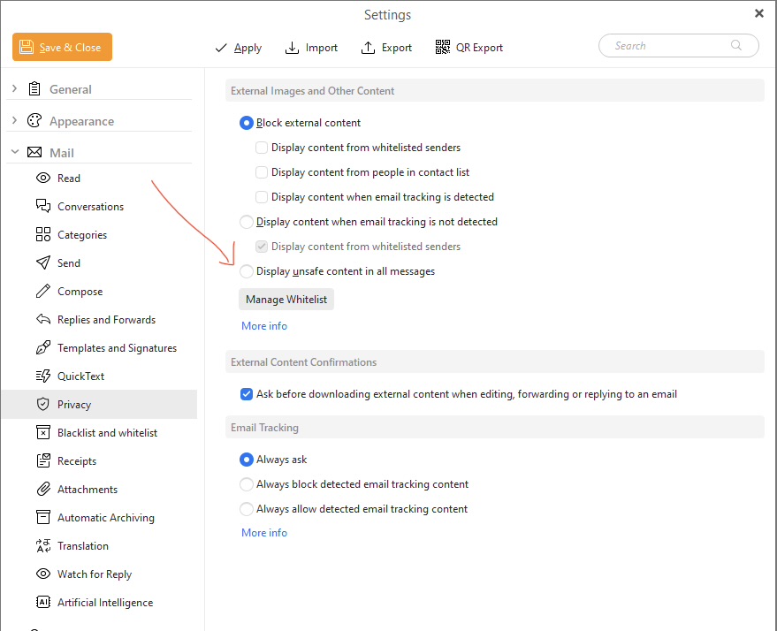Screen dimensions: 777x631
Task: Click the QR Export button label
Action: click(x=479, y=48)
